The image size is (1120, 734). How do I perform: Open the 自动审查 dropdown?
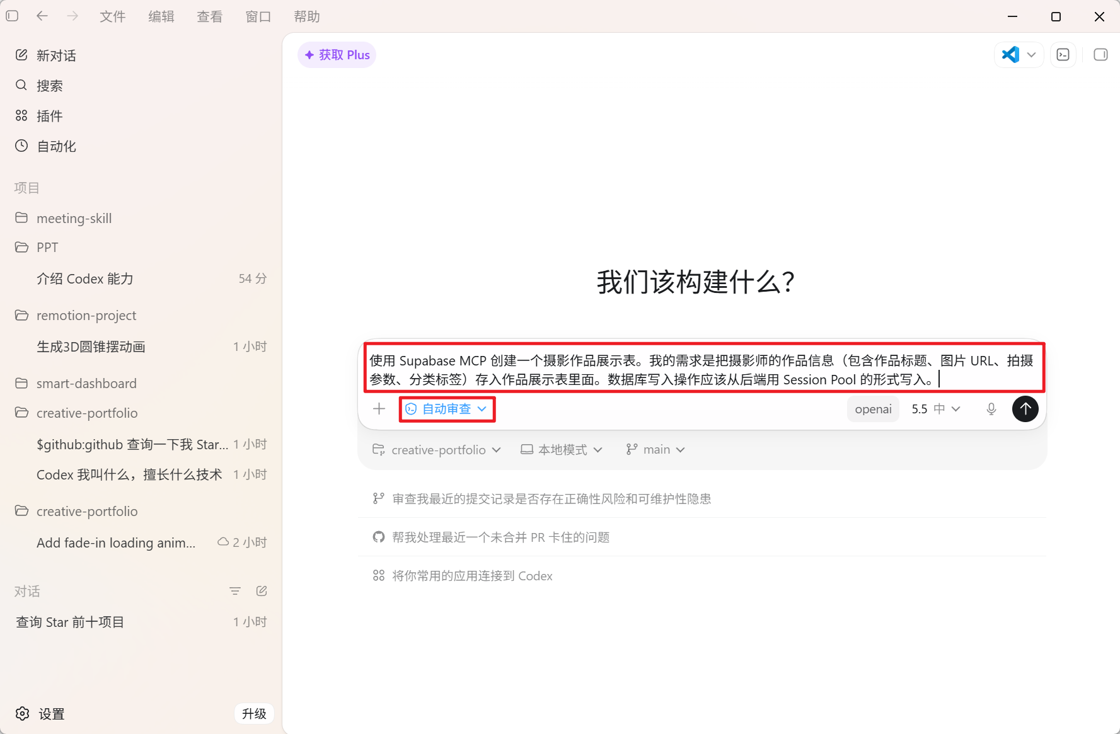pos(447,409)
